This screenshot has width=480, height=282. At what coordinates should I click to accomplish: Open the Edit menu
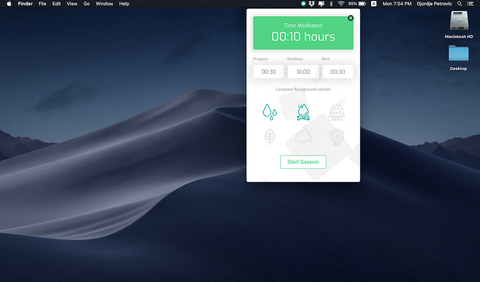57,4
